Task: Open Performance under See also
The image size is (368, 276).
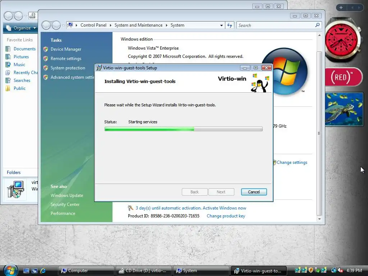Action: pyautogui.click(x=63, y=213)
